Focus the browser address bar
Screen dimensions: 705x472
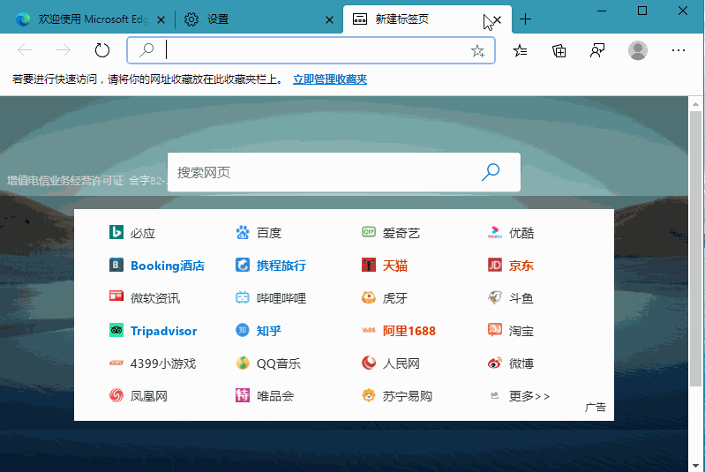[311, 50]
